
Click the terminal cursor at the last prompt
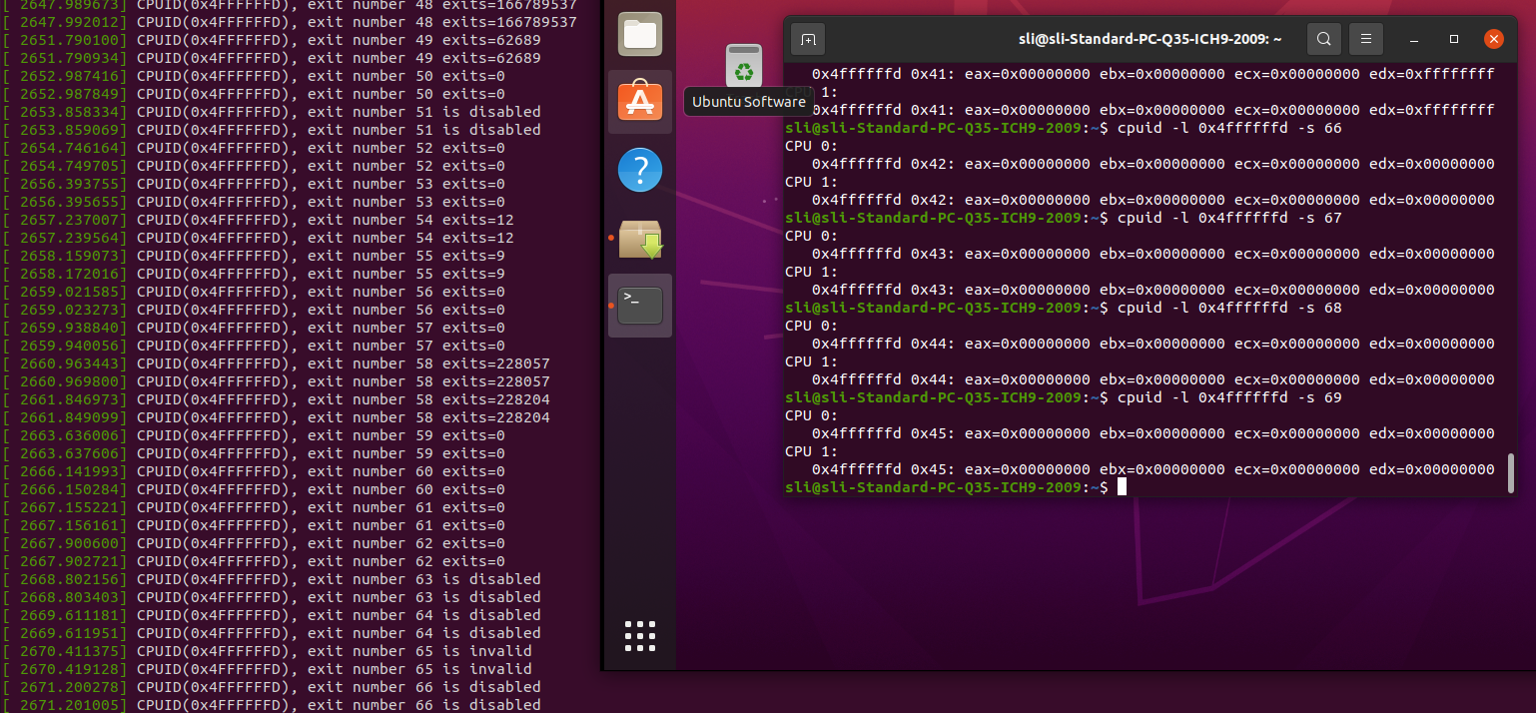click(x=1122, y=487)
